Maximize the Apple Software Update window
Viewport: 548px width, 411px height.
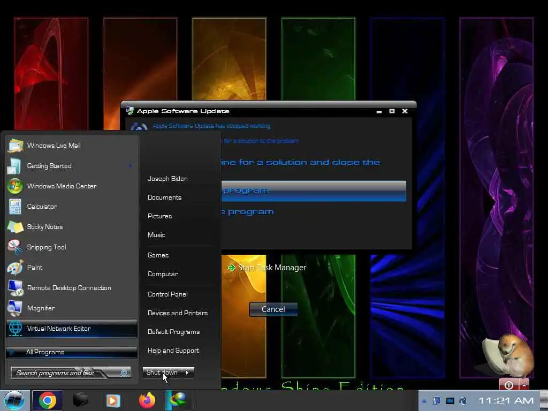pyautogui.click(x=392, y=111)
